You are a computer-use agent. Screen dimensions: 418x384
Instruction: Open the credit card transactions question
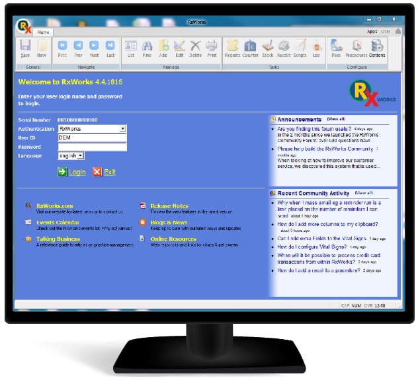tap(329, 258)
